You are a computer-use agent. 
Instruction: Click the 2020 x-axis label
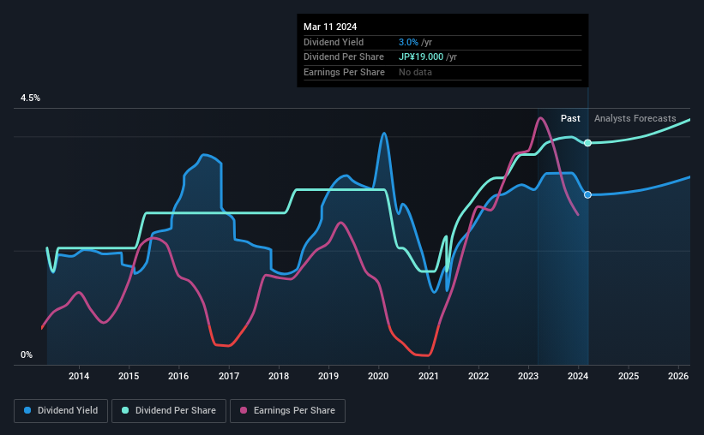[378, 376]
